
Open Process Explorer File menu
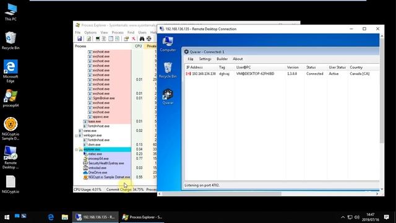pos(77,32)
